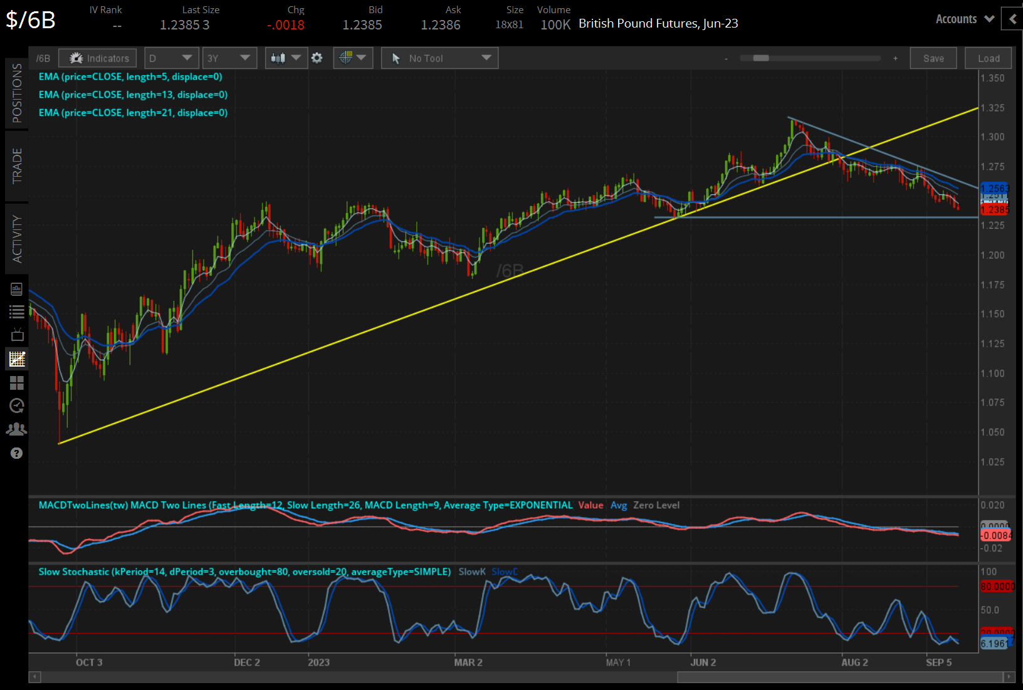The image size is (1023, 690).
Task: Open the dashboard grid icon
Action: [16, 382]
